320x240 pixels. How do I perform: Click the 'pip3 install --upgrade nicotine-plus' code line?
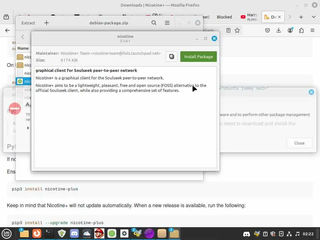(x=57, y=222)
